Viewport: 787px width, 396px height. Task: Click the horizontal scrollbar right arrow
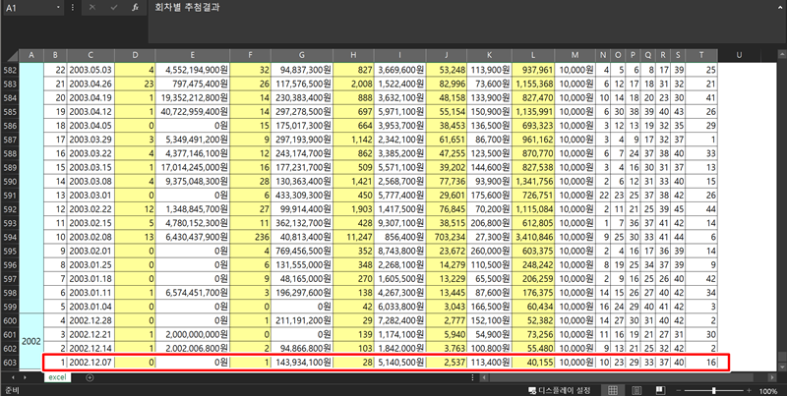pos(773,377)
